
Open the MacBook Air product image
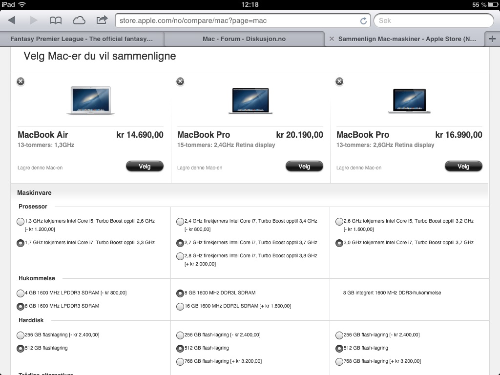tap(91, 100)
